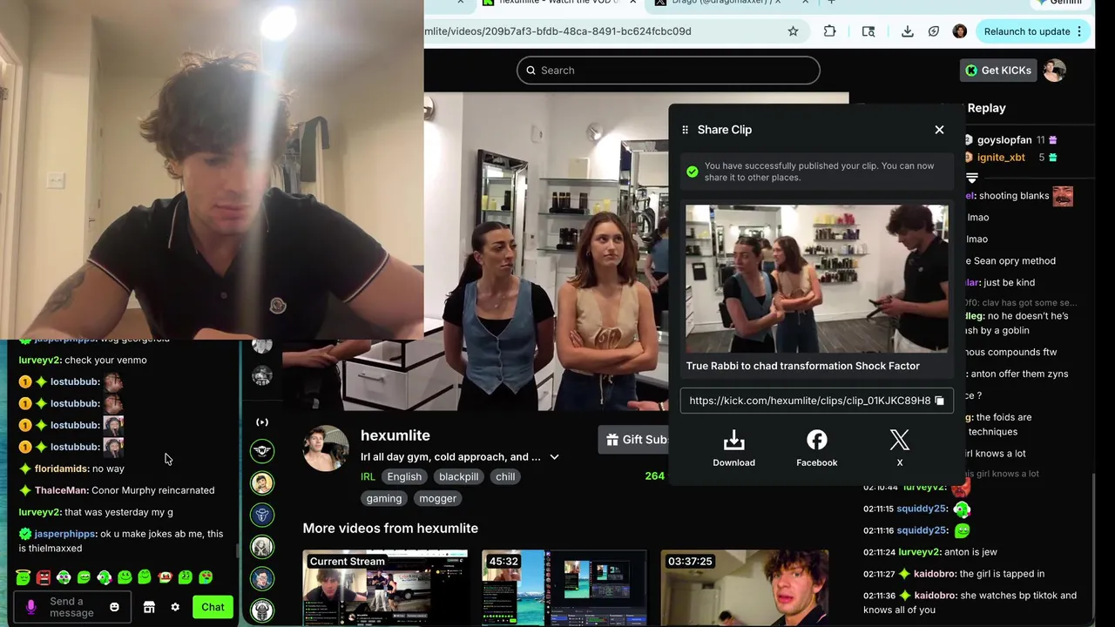Click the Chrome performance icon beside downloads
Screen dimensions: 1115x627
pos(933,31)
